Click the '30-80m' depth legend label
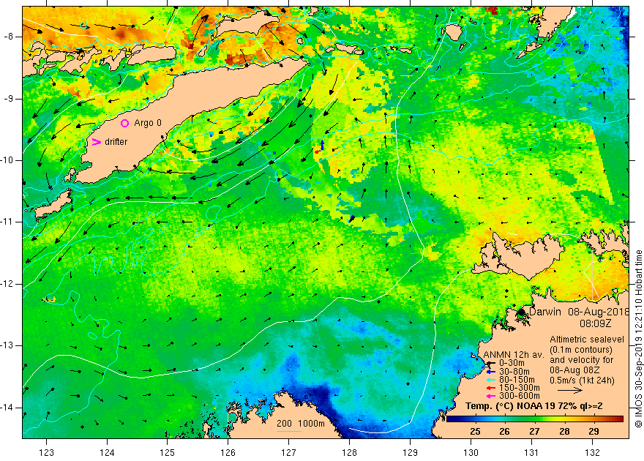Viewport: 644px width, 461px height. (514, 372)
